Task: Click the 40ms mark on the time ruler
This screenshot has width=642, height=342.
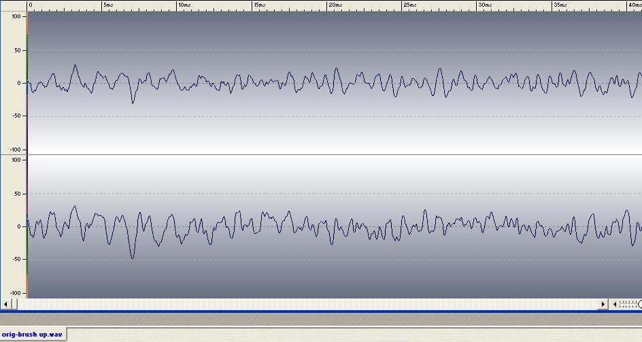Action: coord(635,5)
